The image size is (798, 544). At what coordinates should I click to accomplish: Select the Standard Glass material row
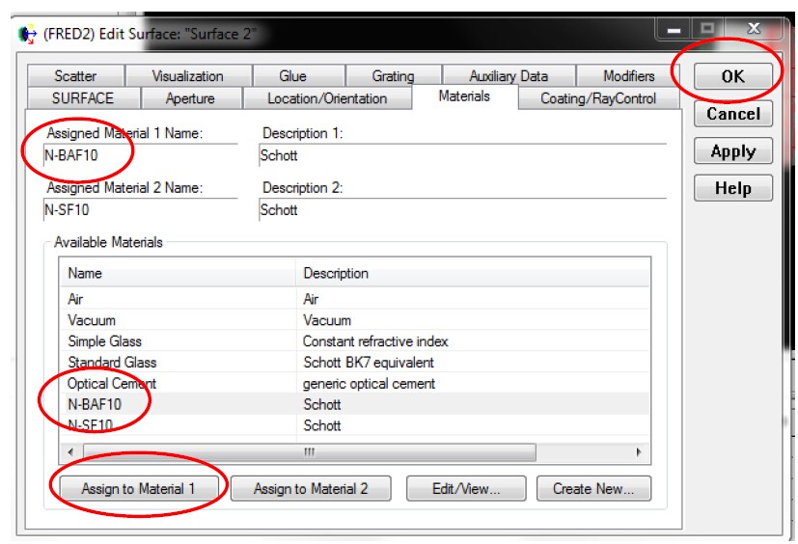point(355,363)
